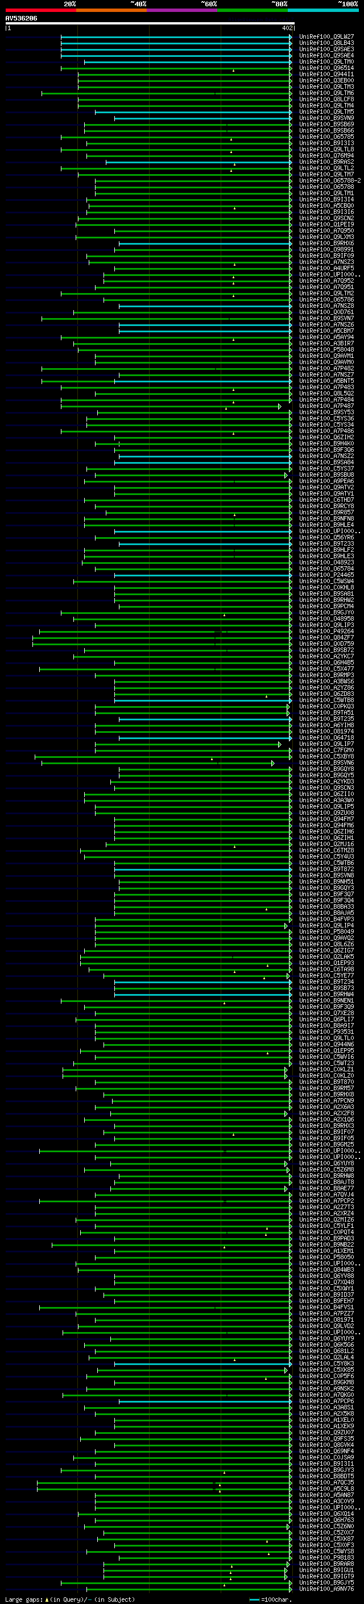This screenshot has height=1604, width=364.
Task: Select the UniRef100_O65788-2 label
Action: click(x=330, y=180)
